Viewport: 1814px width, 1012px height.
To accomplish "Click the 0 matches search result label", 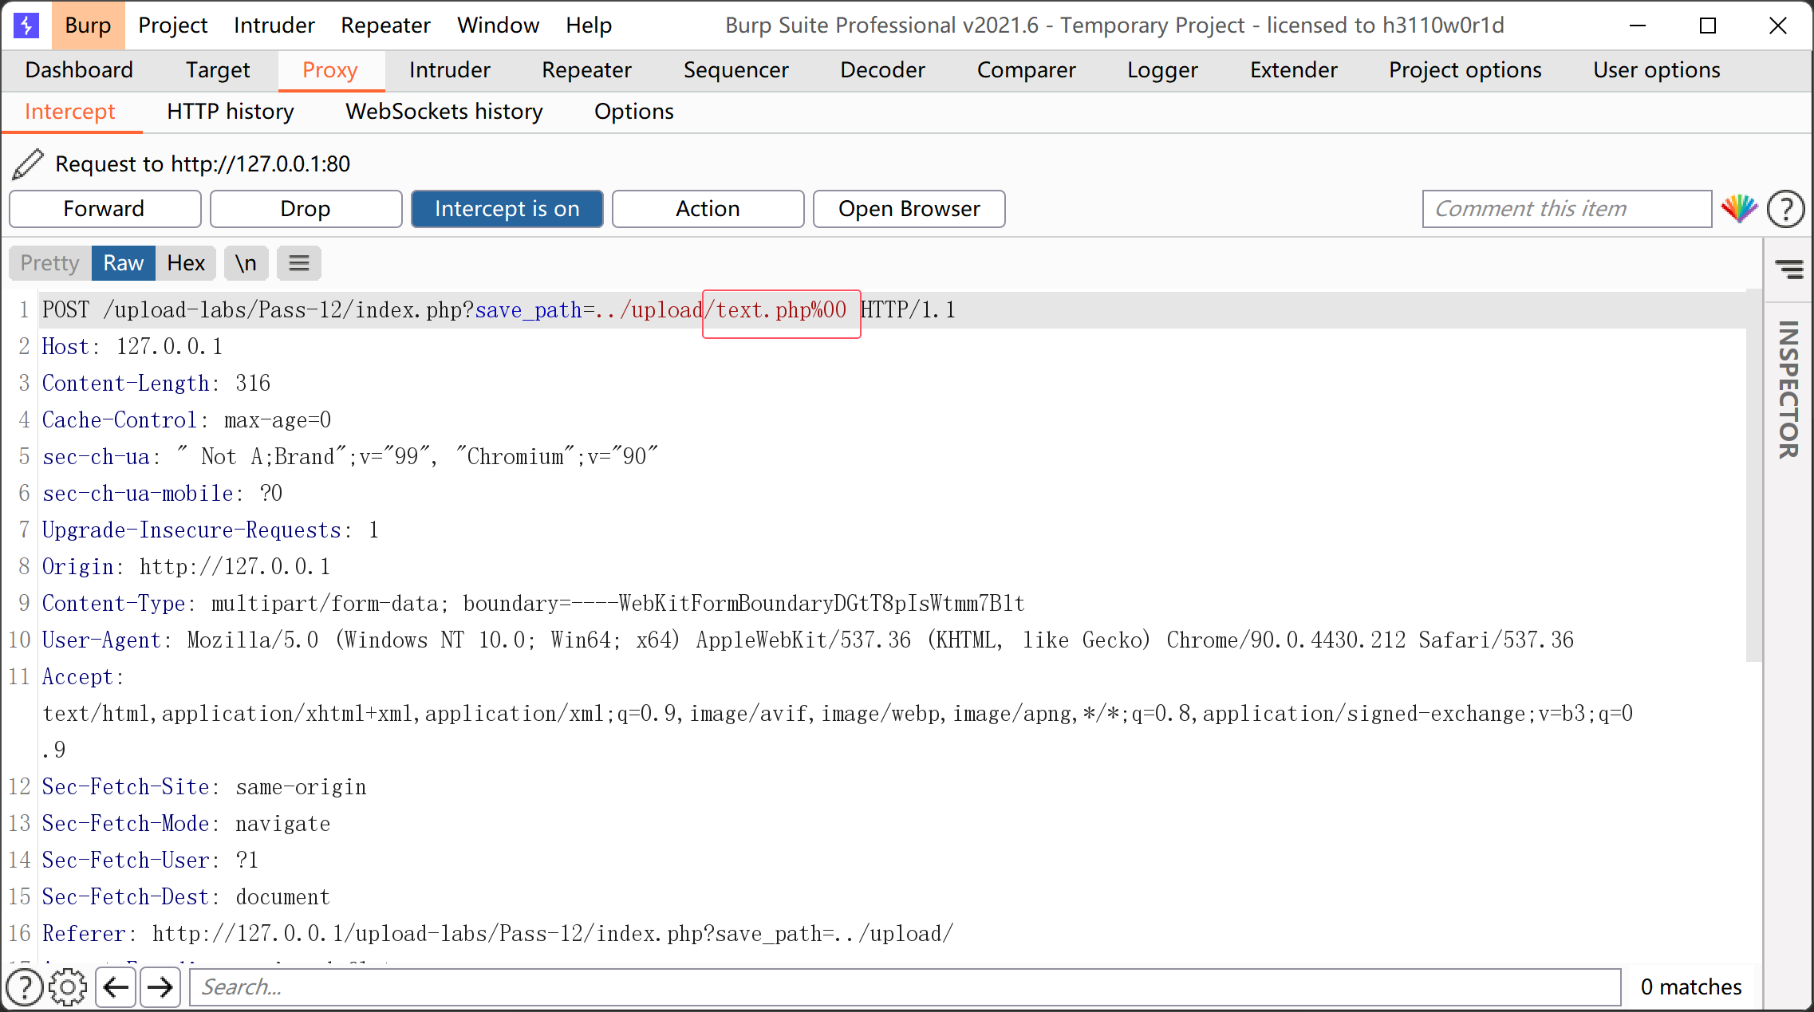I will point(1691,987).
